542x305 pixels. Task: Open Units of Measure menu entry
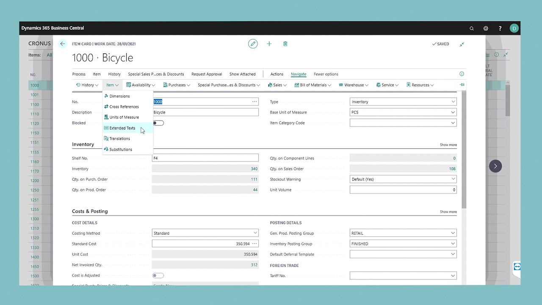[127, 117]
